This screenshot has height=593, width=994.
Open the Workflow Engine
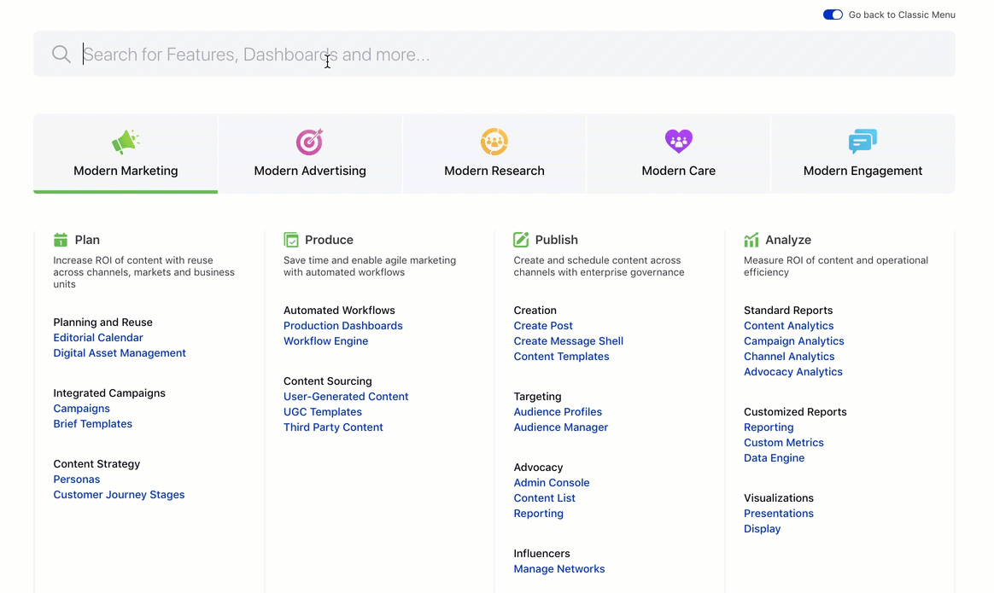(x=325, y=340)
